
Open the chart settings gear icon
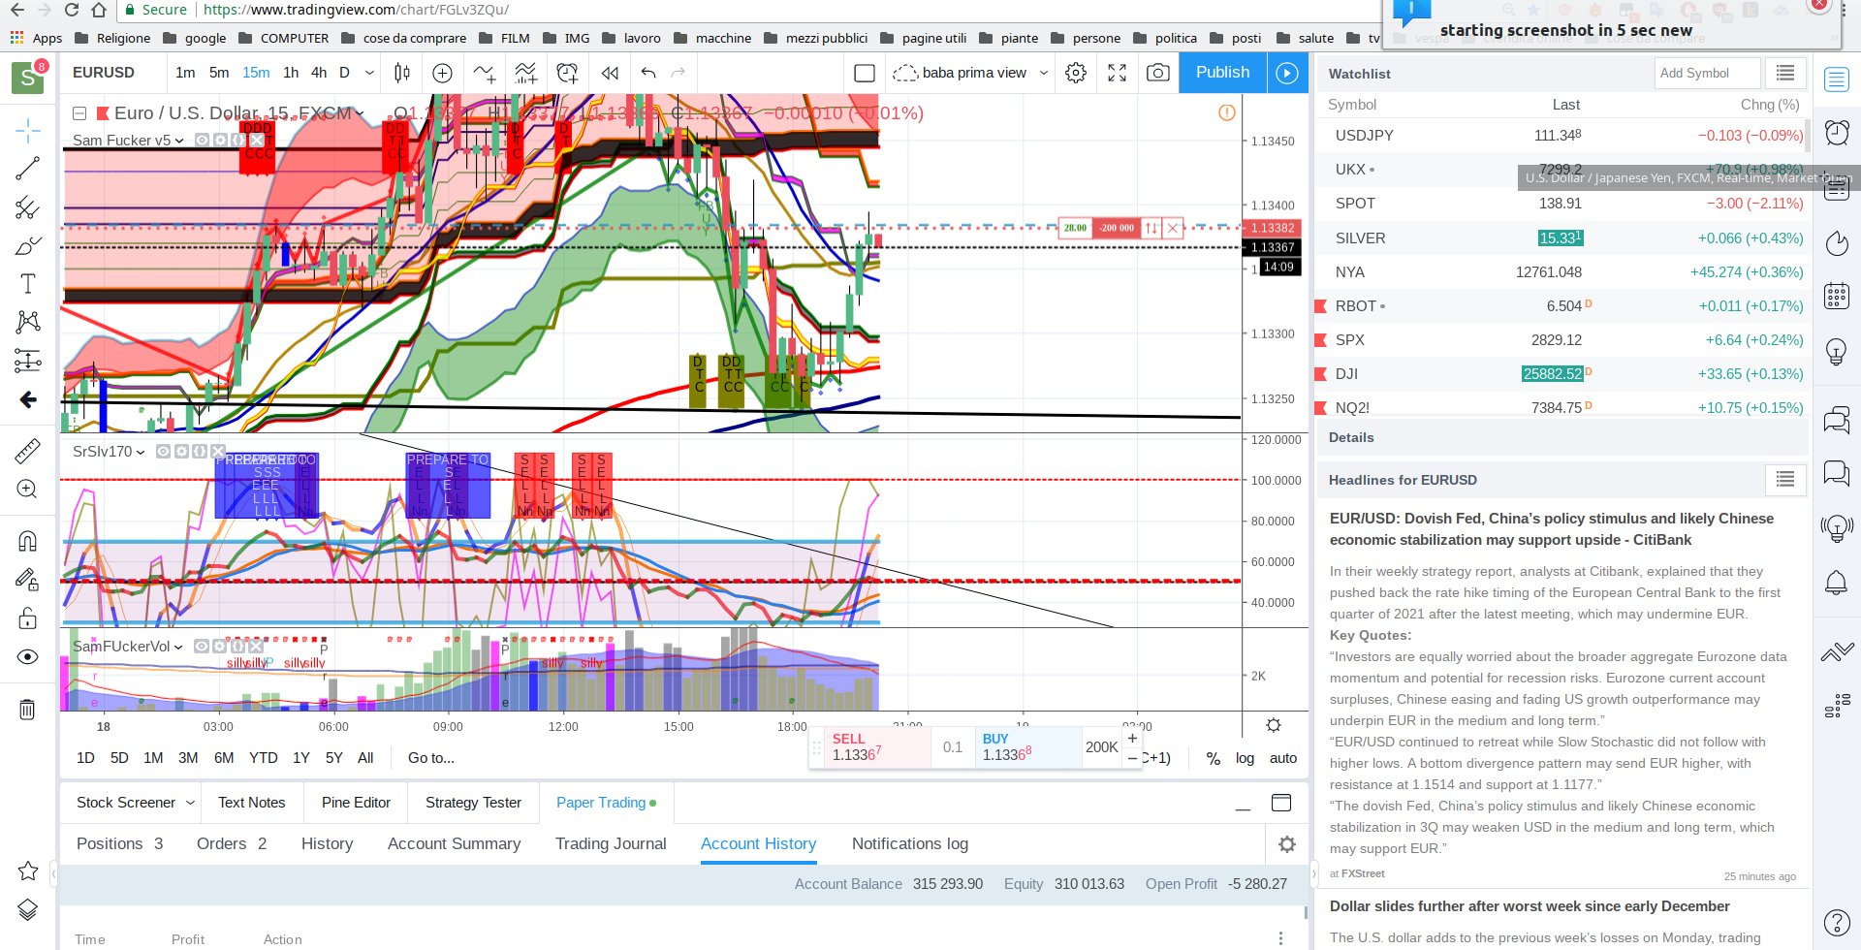[1076, 73]
